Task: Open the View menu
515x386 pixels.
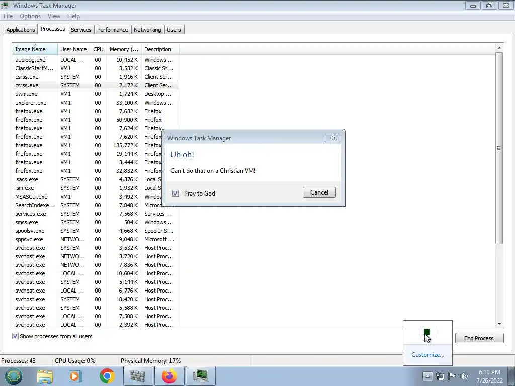Action: click(54, 16)
